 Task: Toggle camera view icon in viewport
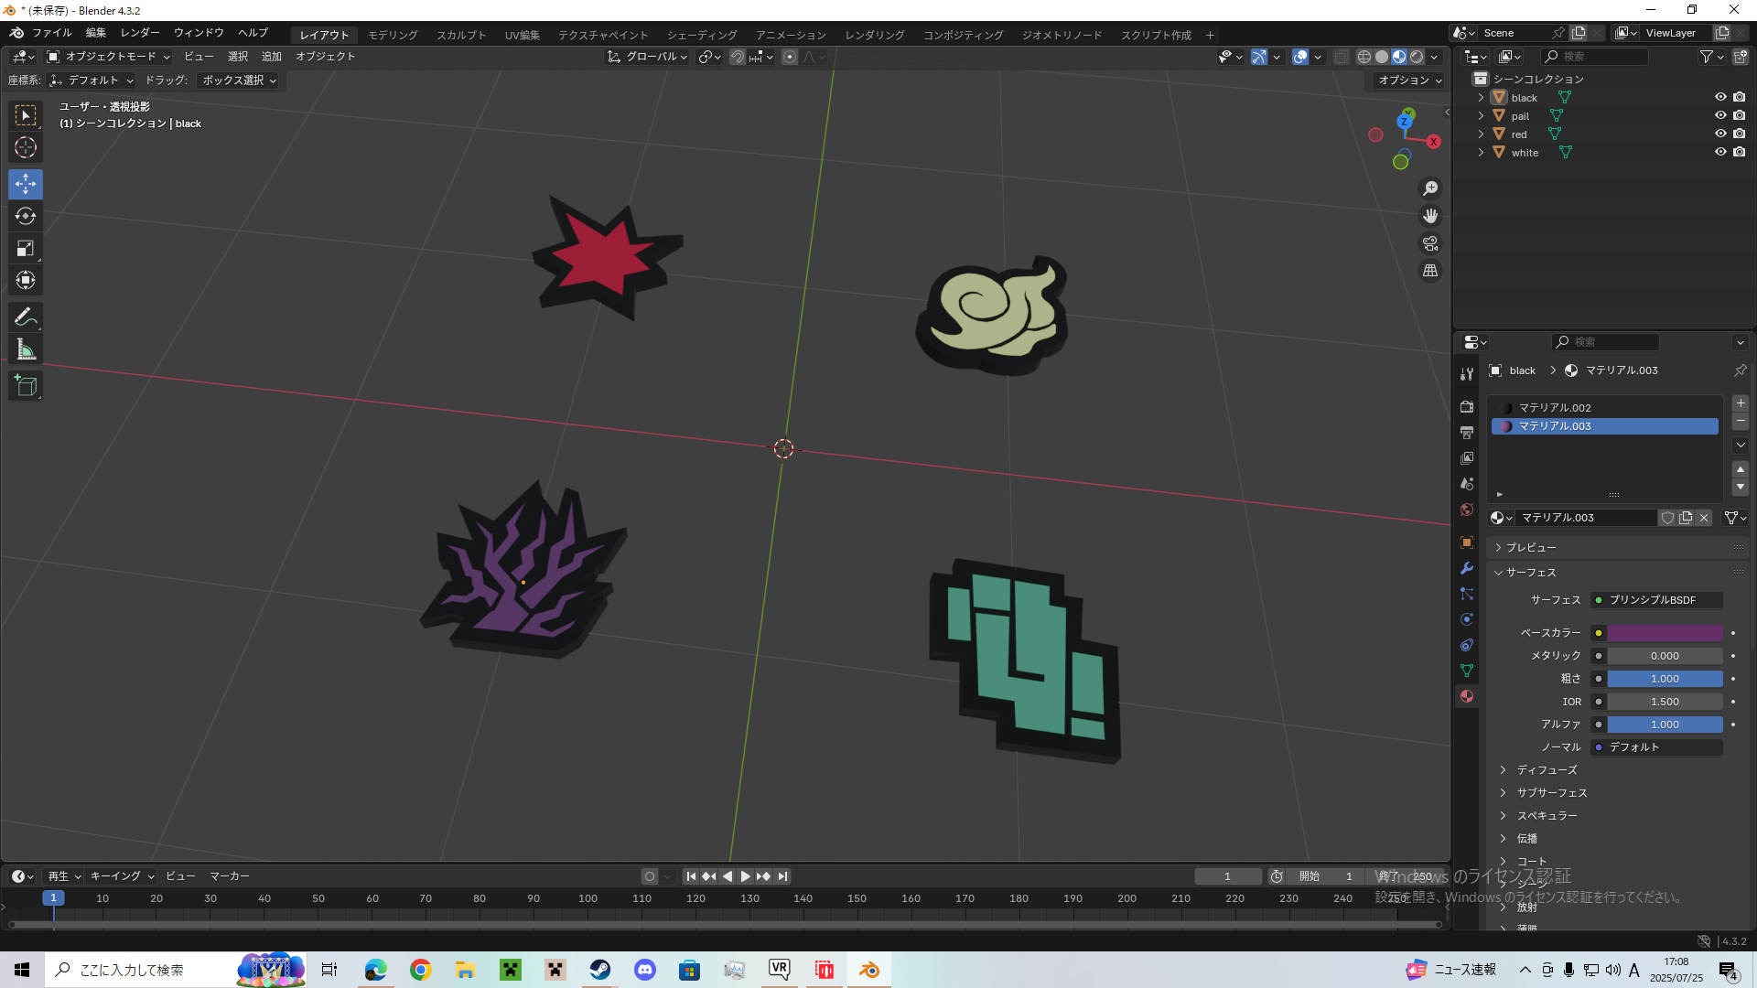pos(1430,243)
